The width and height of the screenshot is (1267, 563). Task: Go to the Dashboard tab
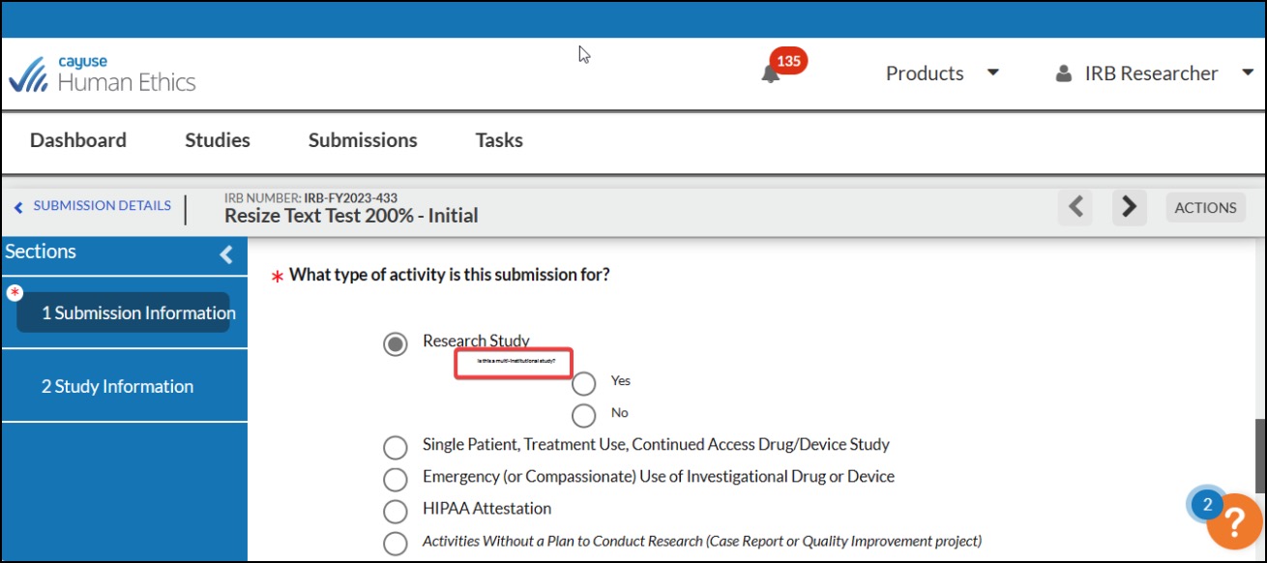pyautogui.click(x=78, y=140)
